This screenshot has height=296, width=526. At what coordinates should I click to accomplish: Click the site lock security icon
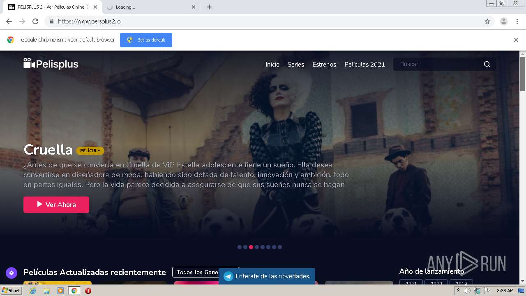(x=51, y=21)
